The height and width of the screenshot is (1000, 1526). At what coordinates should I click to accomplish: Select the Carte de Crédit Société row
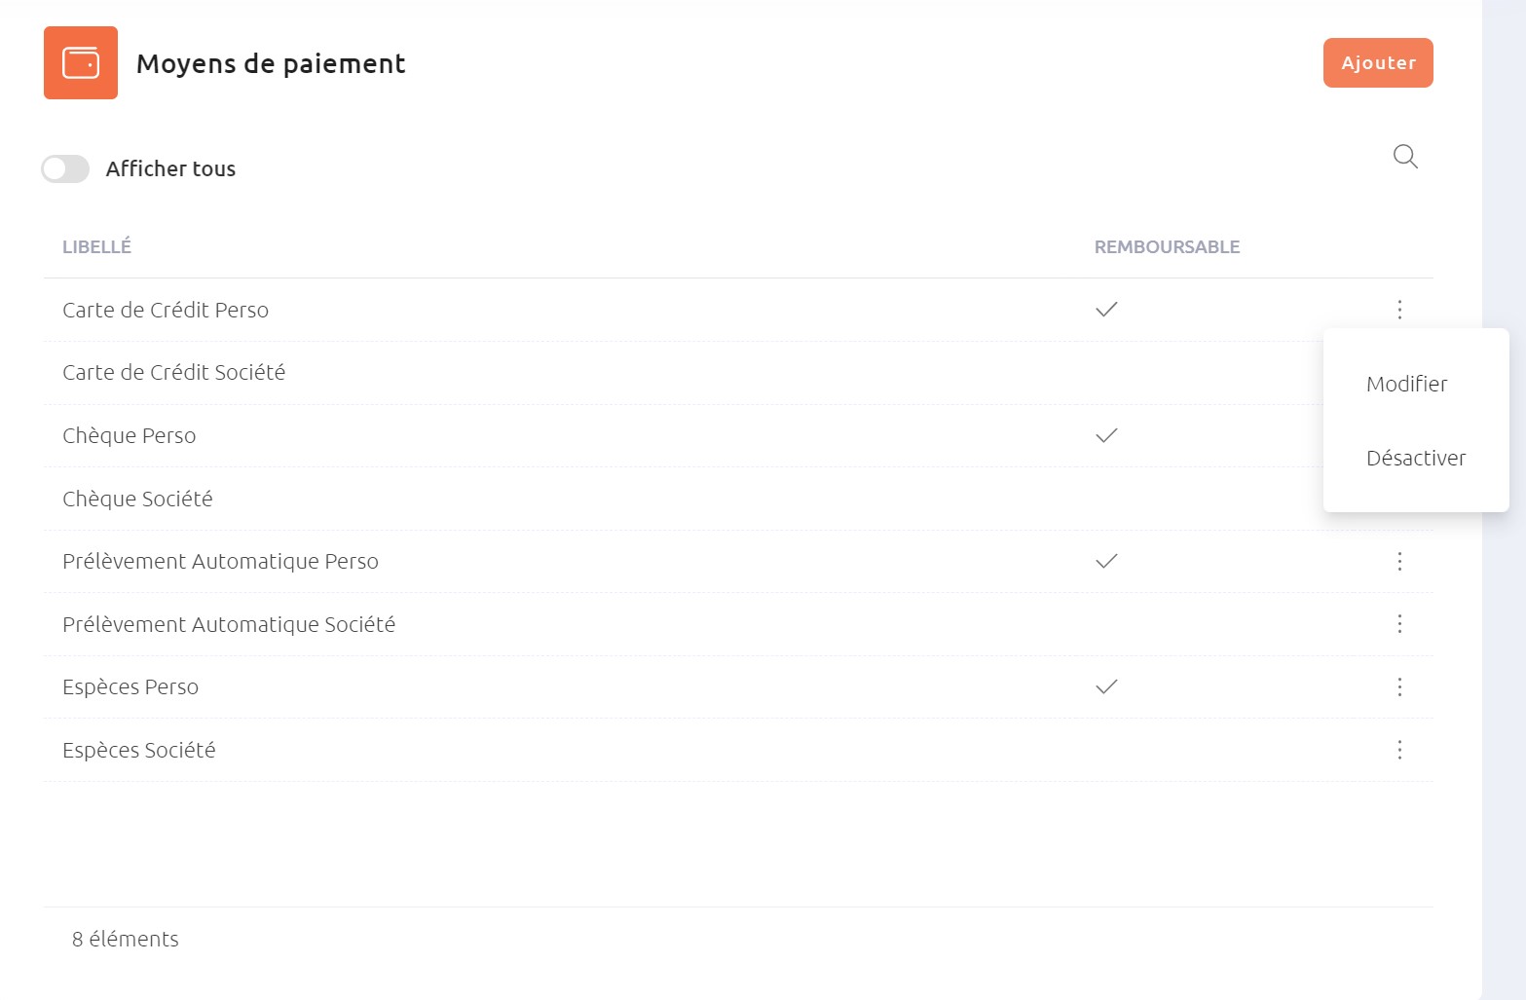click(684, 373)
